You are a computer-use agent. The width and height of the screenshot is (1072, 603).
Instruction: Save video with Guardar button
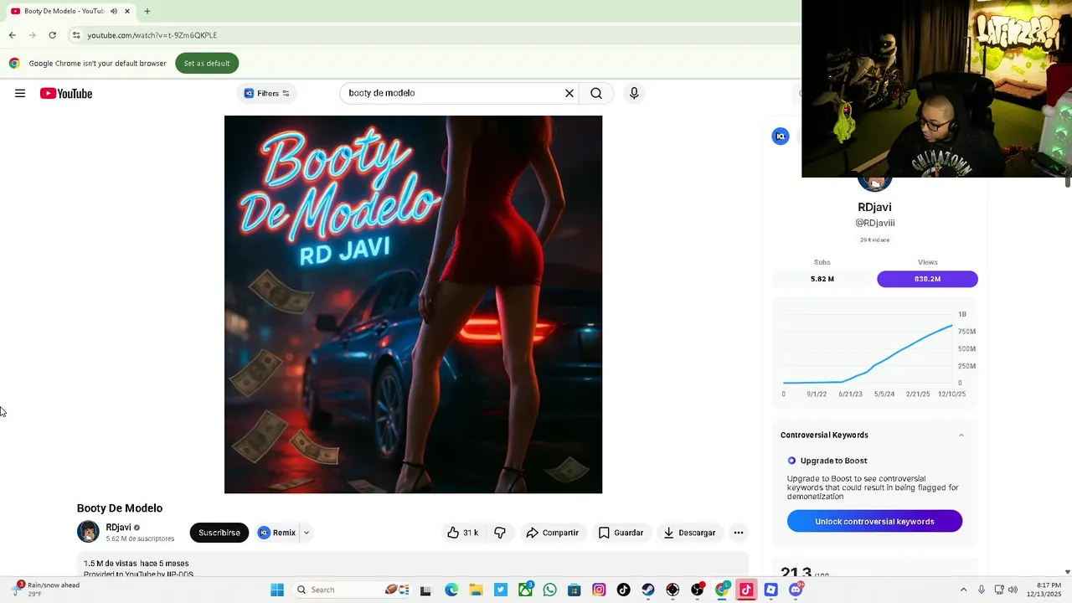point(621,533)
